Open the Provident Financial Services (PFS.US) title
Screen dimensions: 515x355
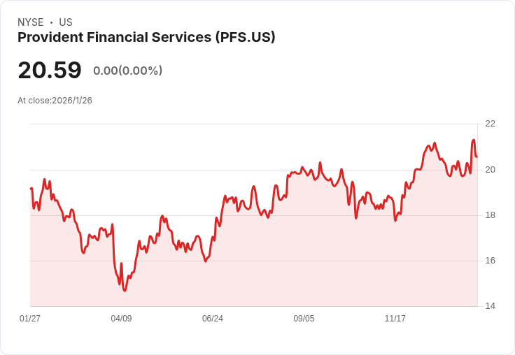pyautogui.click(x=146, y=37)
